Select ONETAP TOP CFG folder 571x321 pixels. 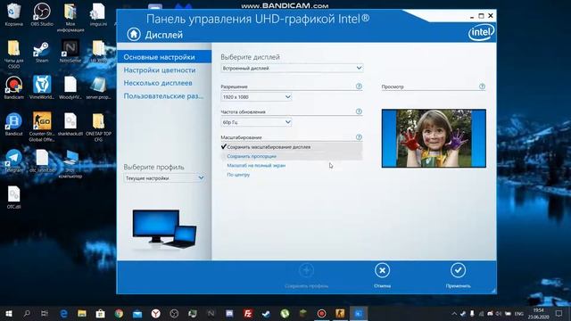click(98, 127)
